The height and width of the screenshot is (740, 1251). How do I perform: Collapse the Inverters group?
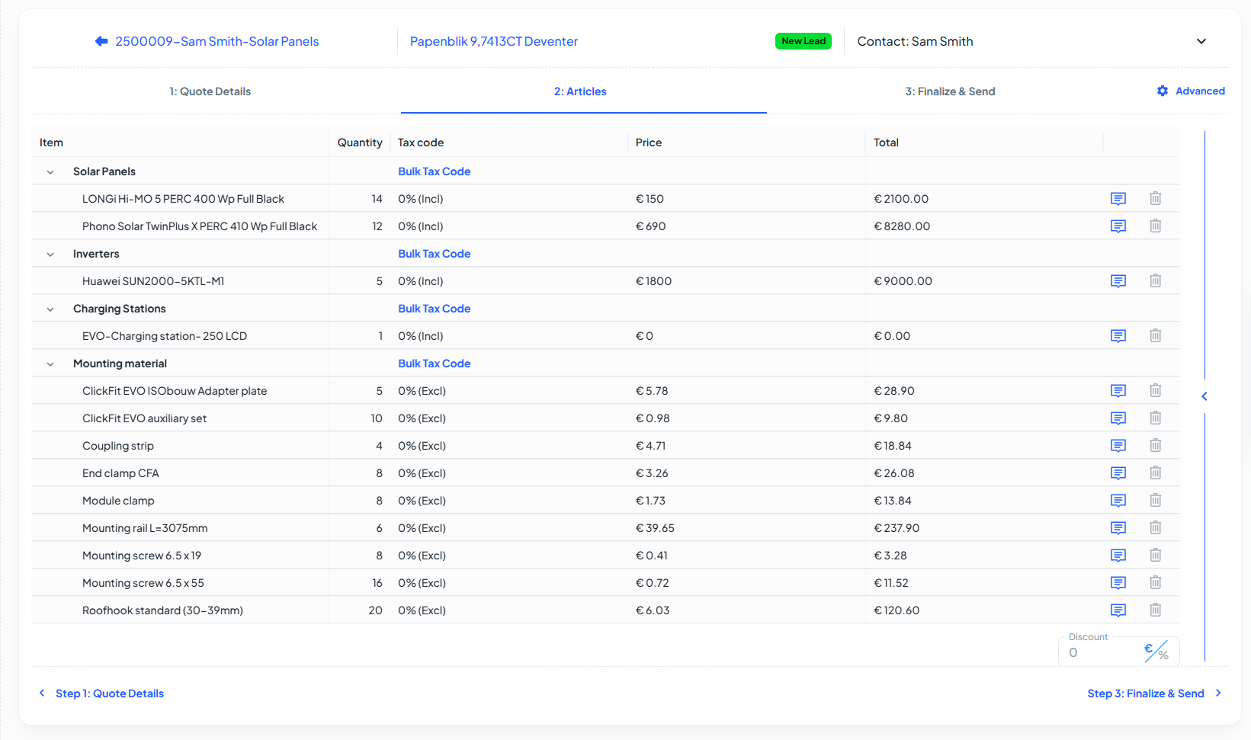point(50,255)
